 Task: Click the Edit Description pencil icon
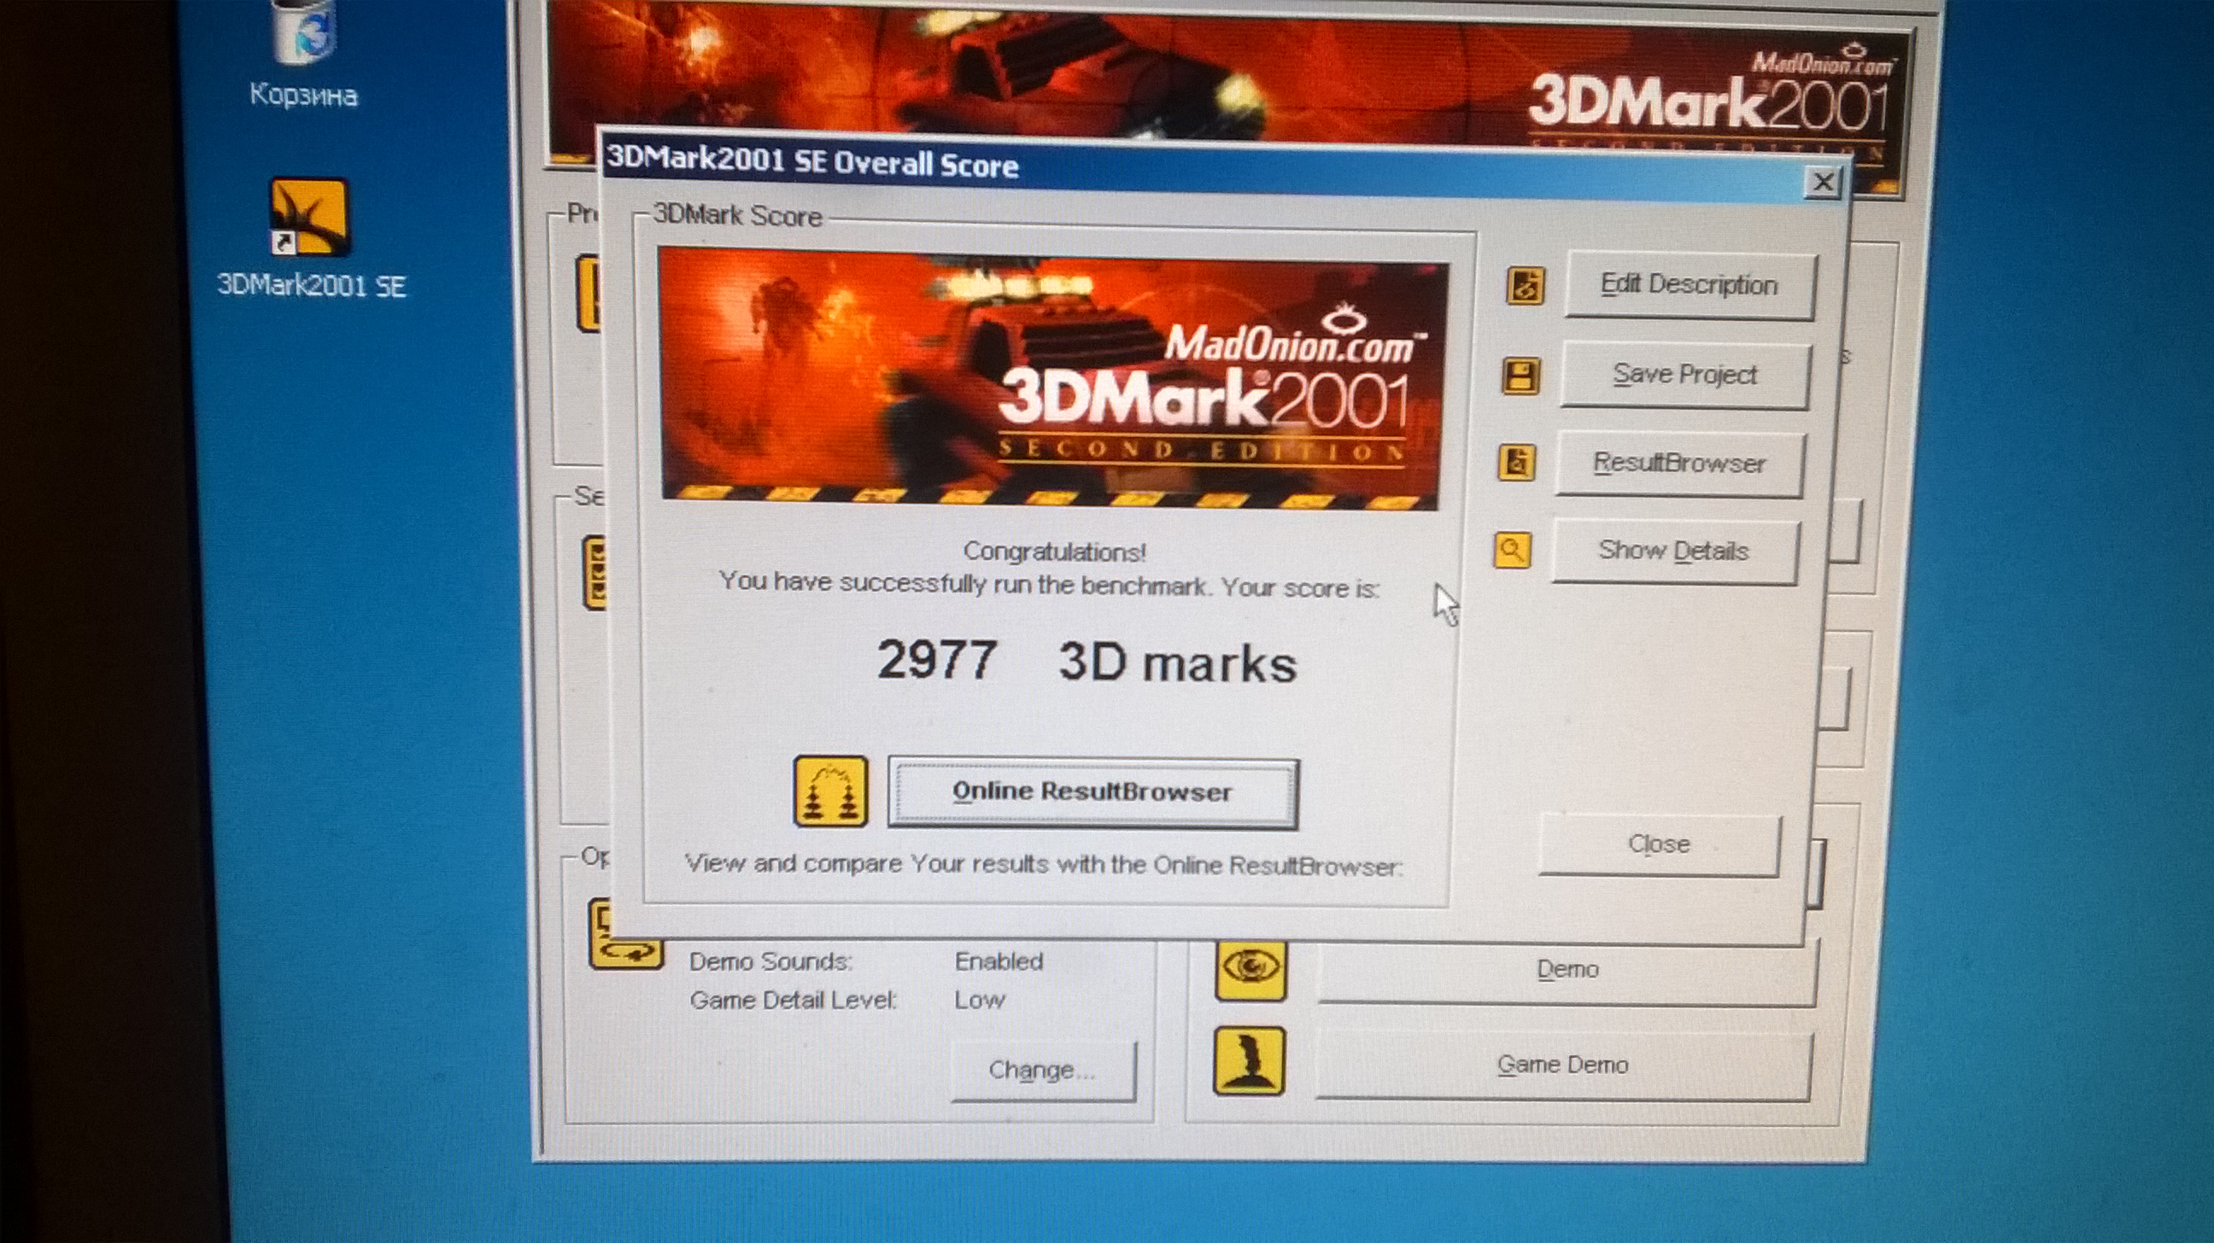(x=1526, y=287)
